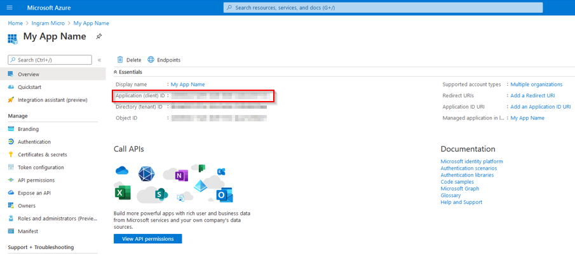
Task: Click the Certificates & secrets key icon
Action: (11, 154)
